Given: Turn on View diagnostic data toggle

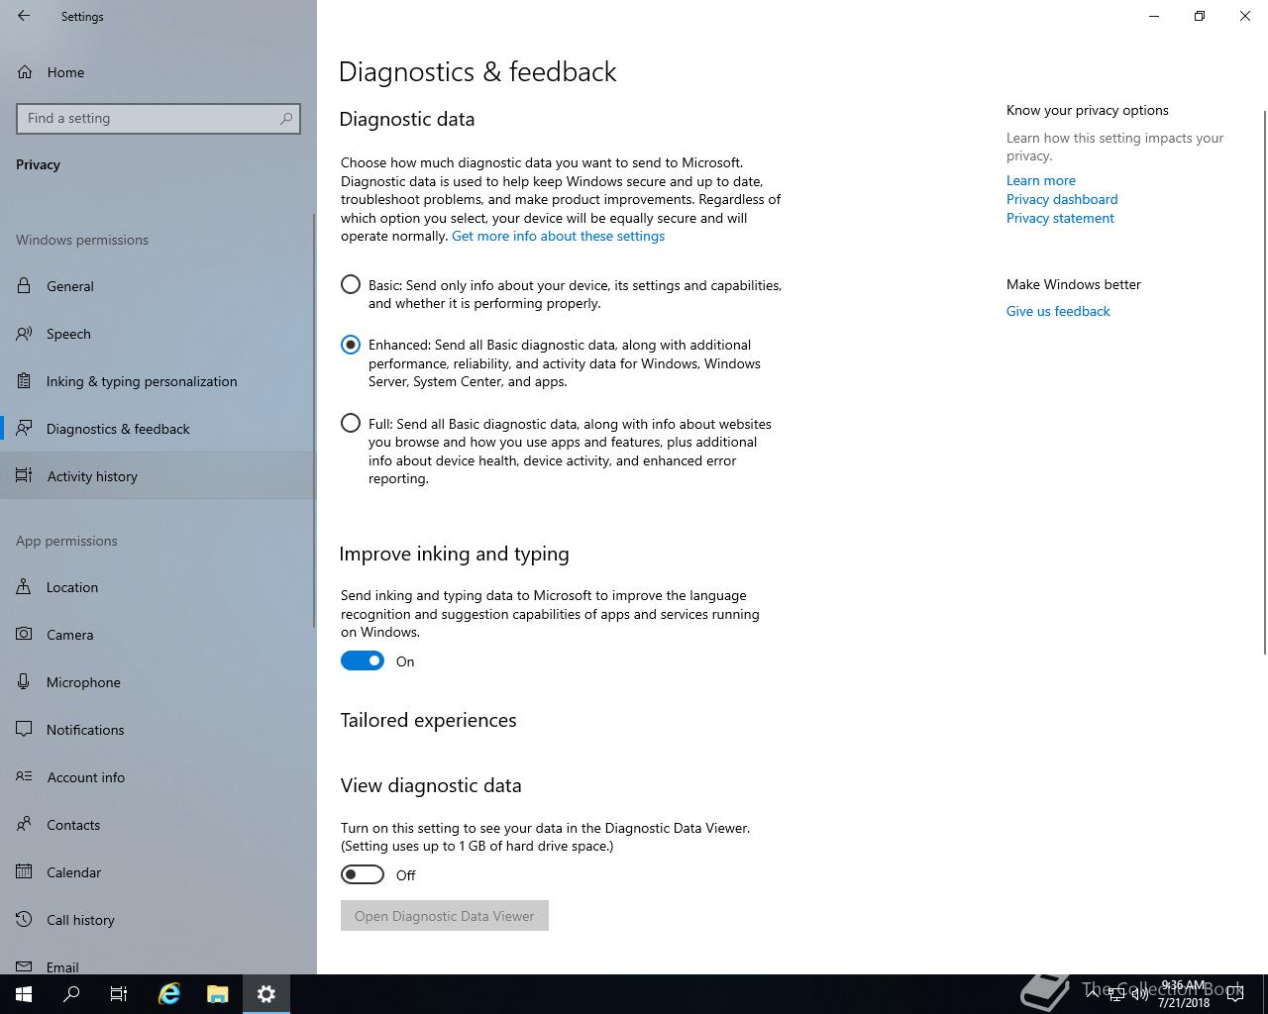Looking at the screenshot, I should [x=363, y=875].
